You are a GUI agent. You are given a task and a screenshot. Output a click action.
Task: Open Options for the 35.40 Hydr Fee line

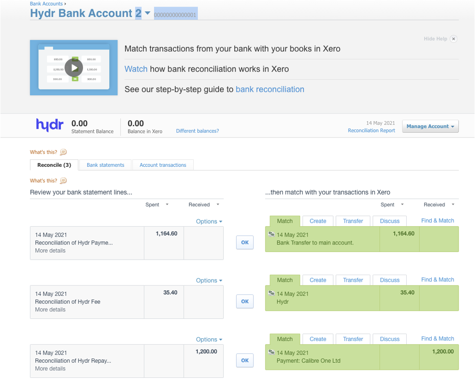click(x=209, y=280)
